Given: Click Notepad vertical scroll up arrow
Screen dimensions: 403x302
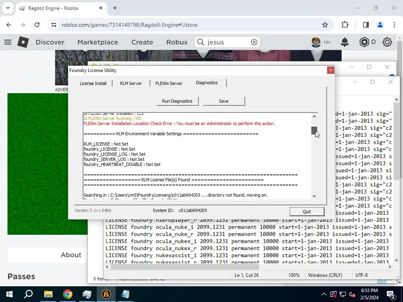Looking at the screenshot, I should [x=396, y=99].
